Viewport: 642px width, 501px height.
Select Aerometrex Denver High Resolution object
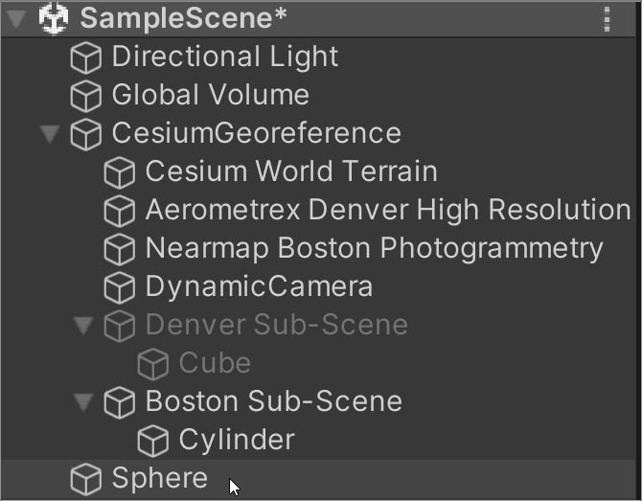click(387, 210)
